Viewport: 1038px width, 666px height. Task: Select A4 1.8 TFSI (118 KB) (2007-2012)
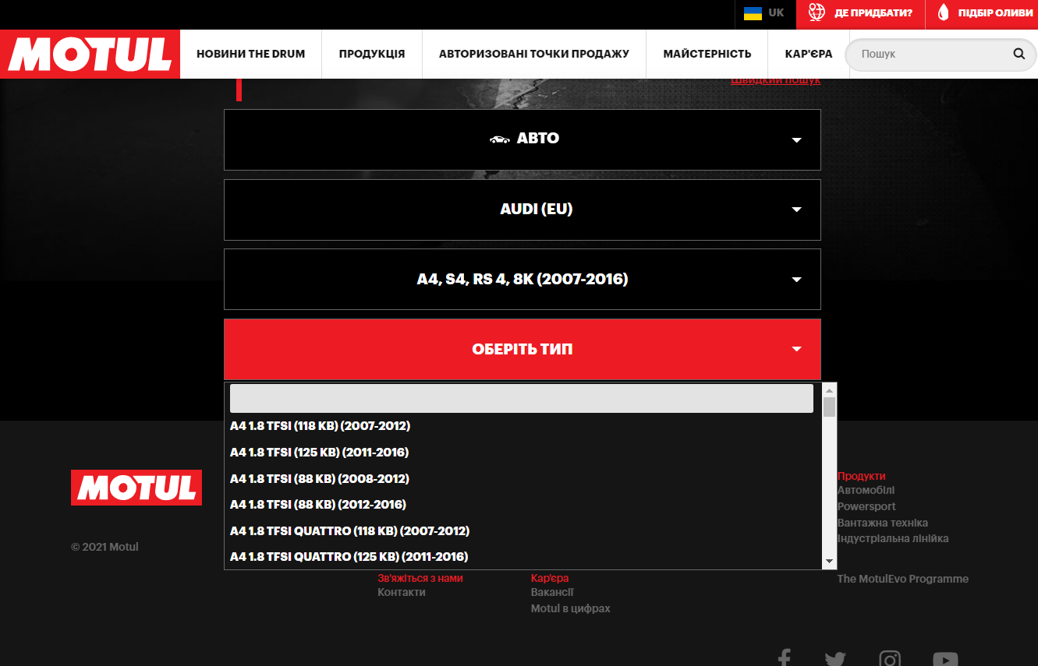tap(320, 426)
